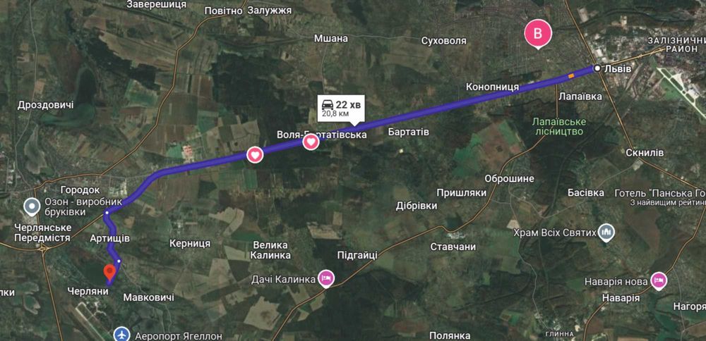Select the orange traffic segment on route
Image resolution: width=706 pixels, height=341 pixels.
click(x=570, y=76)
